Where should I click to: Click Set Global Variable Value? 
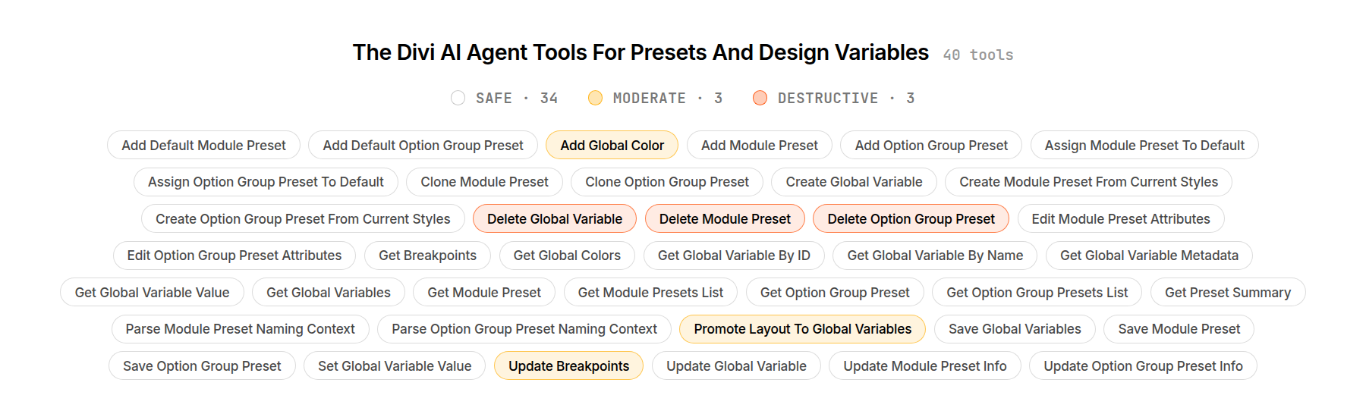click(395, 366)
